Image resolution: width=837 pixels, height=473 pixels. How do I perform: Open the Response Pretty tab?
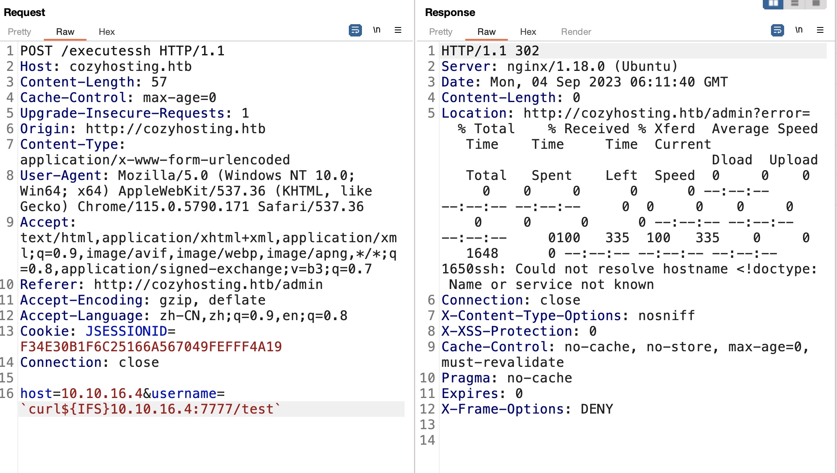click(x=441, y=32)
